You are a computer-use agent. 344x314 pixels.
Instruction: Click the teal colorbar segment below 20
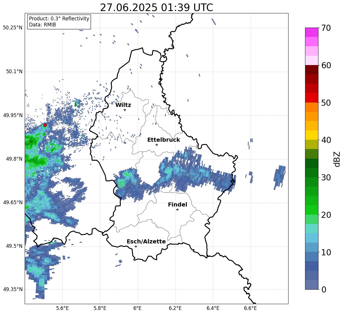coord(311,228)
